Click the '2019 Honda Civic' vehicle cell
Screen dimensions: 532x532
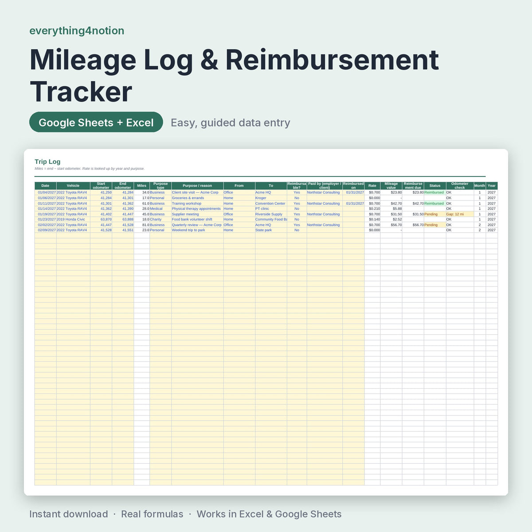pyautogui.click(x=73, y=219)
